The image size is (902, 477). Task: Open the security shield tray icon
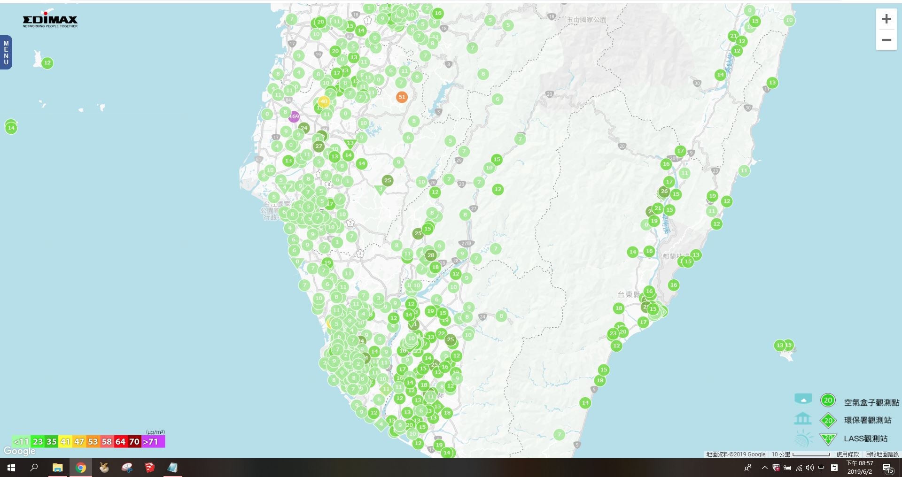(776, 468)
